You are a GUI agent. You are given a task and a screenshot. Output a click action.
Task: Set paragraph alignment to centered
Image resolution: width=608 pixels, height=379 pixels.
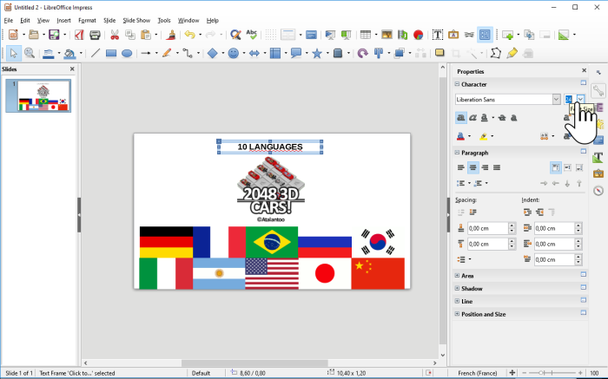click(x=473, y=167)
